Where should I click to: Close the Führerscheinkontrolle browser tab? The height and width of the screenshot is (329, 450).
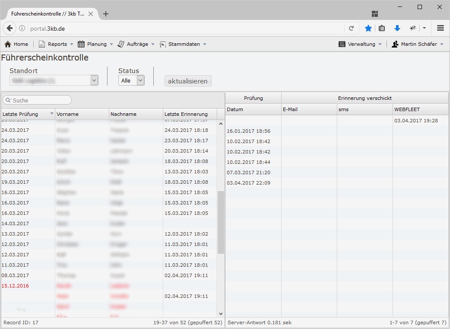[91, 14]
